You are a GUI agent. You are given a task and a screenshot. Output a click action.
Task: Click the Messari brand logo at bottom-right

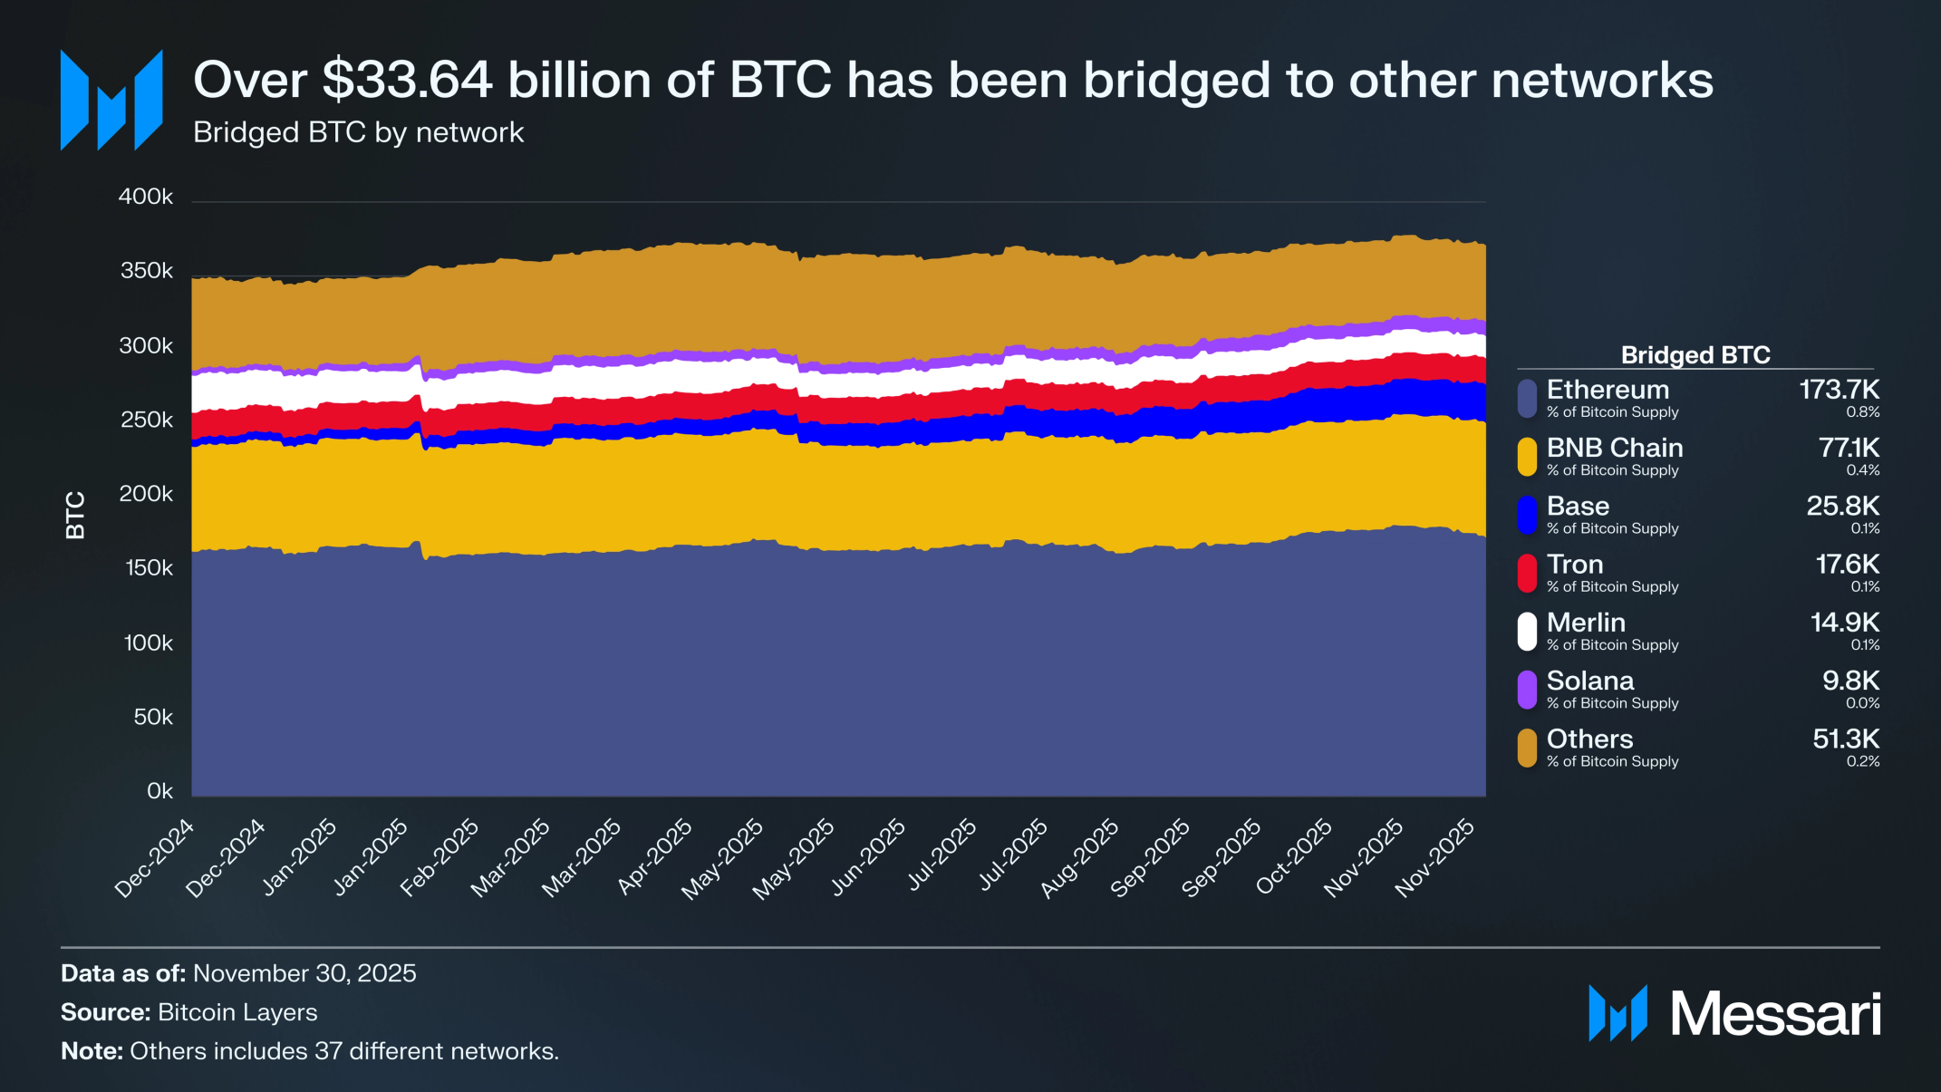pos(1734,1013)
